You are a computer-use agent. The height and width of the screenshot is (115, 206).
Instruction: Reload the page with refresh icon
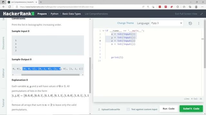point(10,7)
